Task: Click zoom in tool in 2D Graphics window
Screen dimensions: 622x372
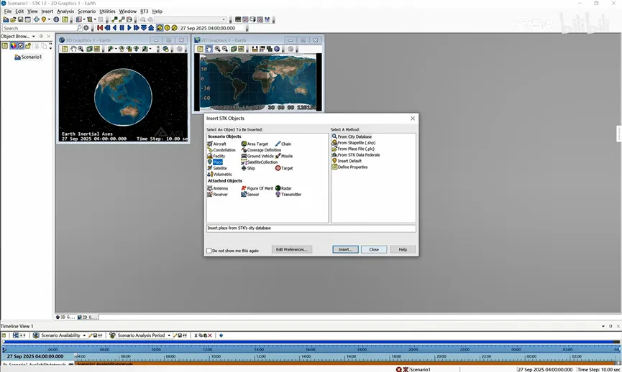Action: (x=217, y=49)
